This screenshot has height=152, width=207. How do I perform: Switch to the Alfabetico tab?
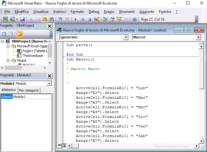(9, 90)
